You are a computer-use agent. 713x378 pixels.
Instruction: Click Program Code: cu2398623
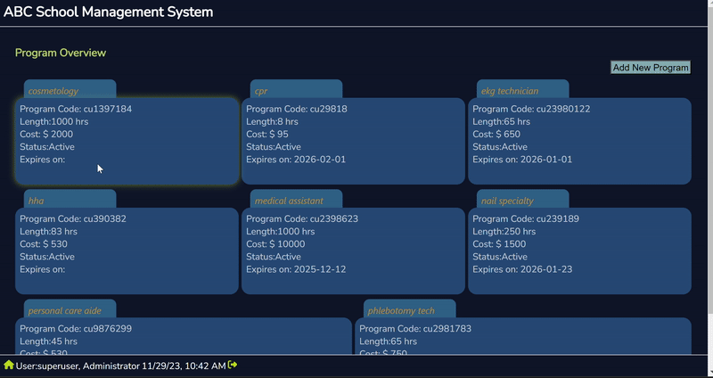[302, 218]
